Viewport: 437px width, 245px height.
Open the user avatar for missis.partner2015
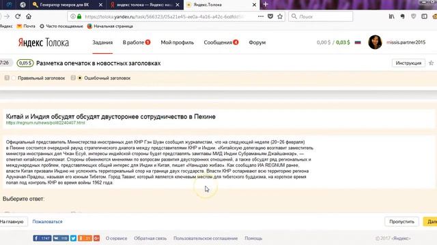click(x=375, y=42)
